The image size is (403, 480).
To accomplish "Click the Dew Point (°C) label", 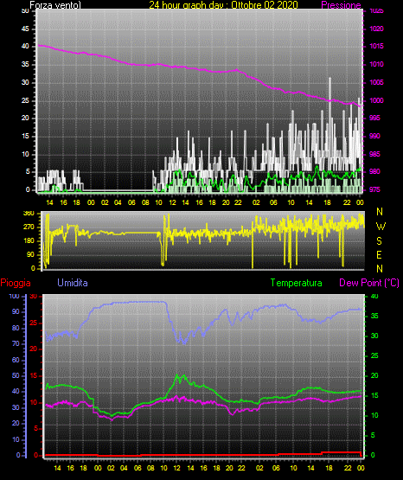I will [369, 283].
